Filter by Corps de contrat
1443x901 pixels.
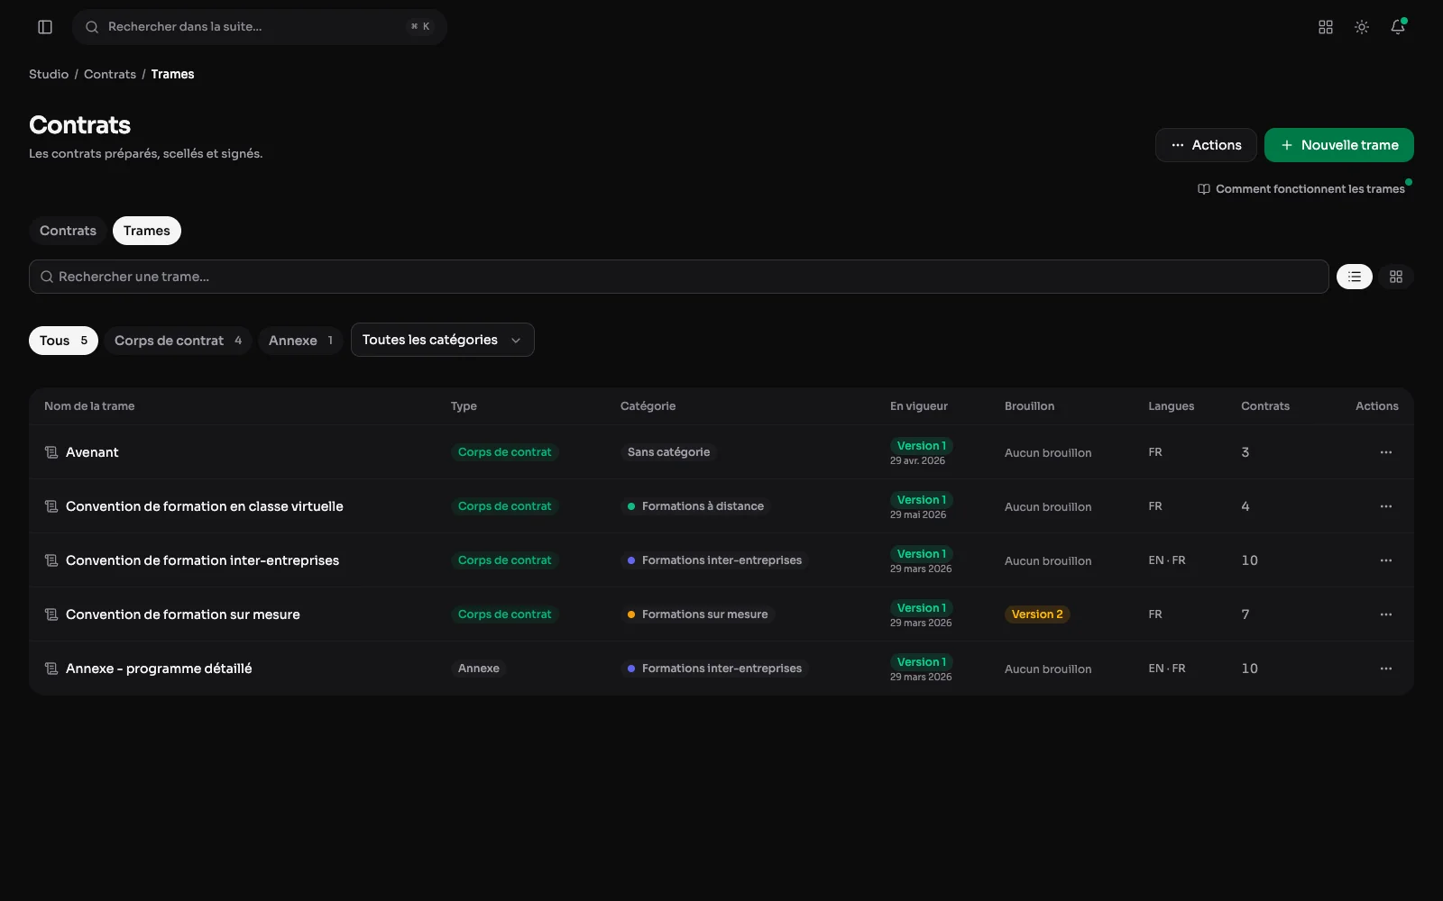tap(178, 341)
